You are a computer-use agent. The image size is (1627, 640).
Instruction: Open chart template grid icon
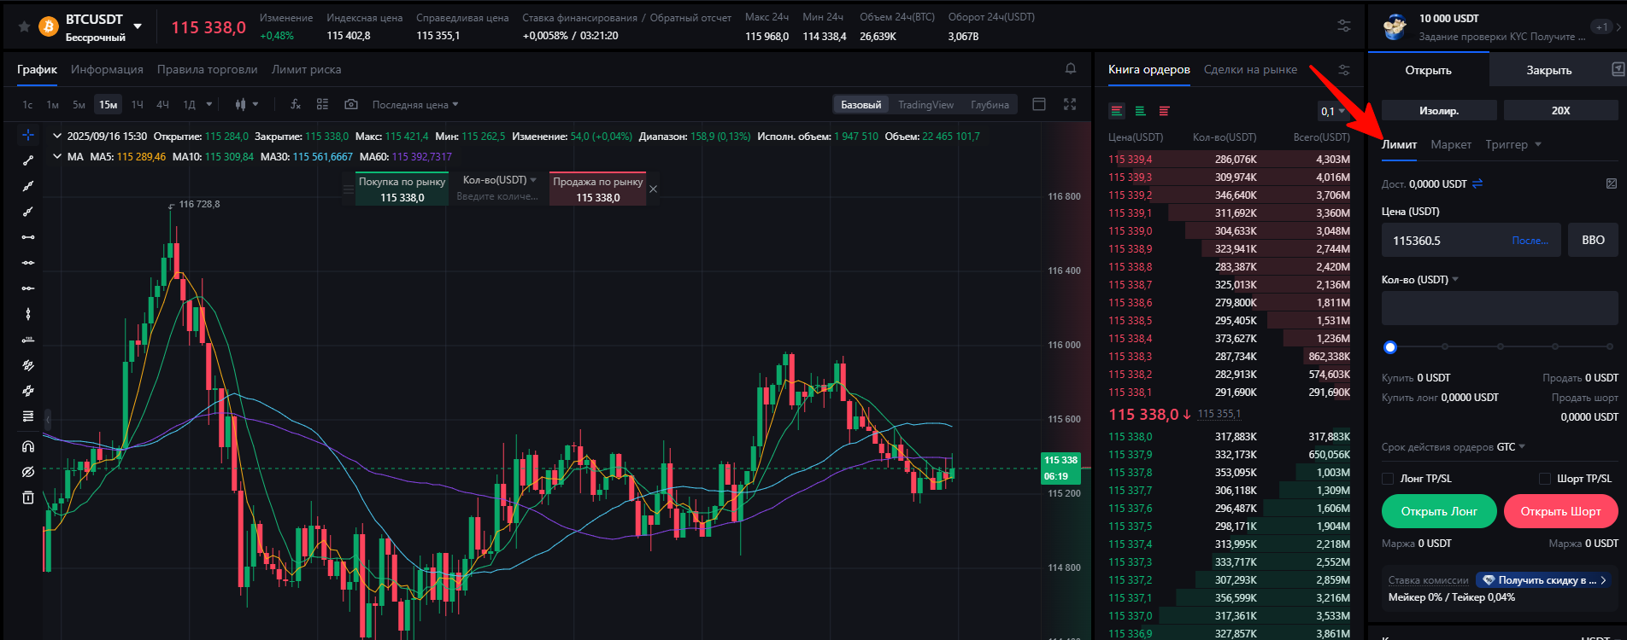(x=322, y=104)
